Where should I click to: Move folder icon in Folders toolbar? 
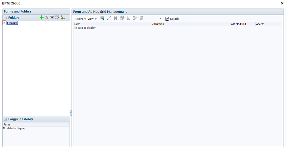point(57,18)
